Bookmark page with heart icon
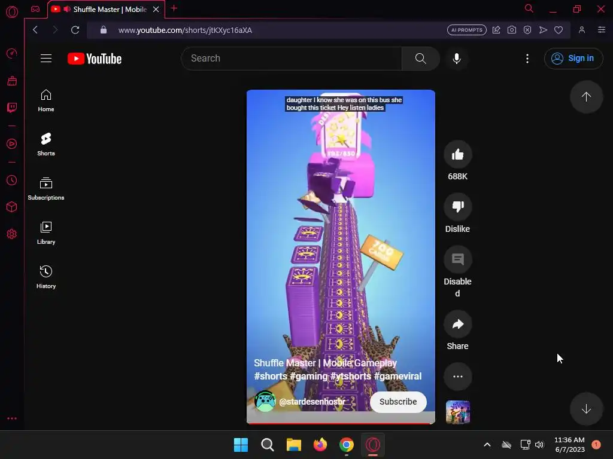 [559, 30]
